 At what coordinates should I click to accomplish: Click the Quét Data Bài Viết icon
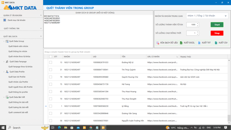(7, 97)
